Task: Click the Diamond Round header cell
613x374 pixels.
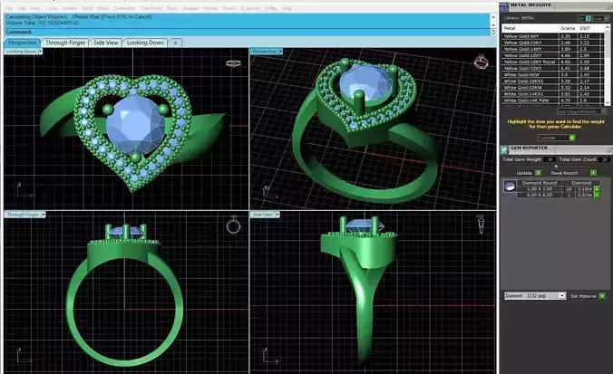Action: 540,183
